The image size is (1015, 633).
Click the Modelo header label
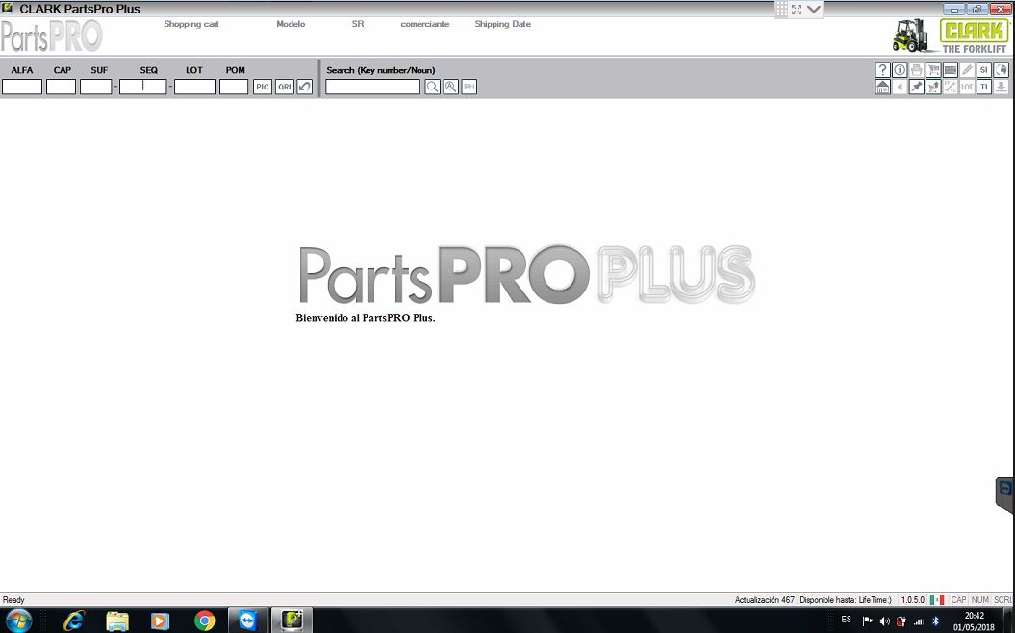(x=291, y=24)
